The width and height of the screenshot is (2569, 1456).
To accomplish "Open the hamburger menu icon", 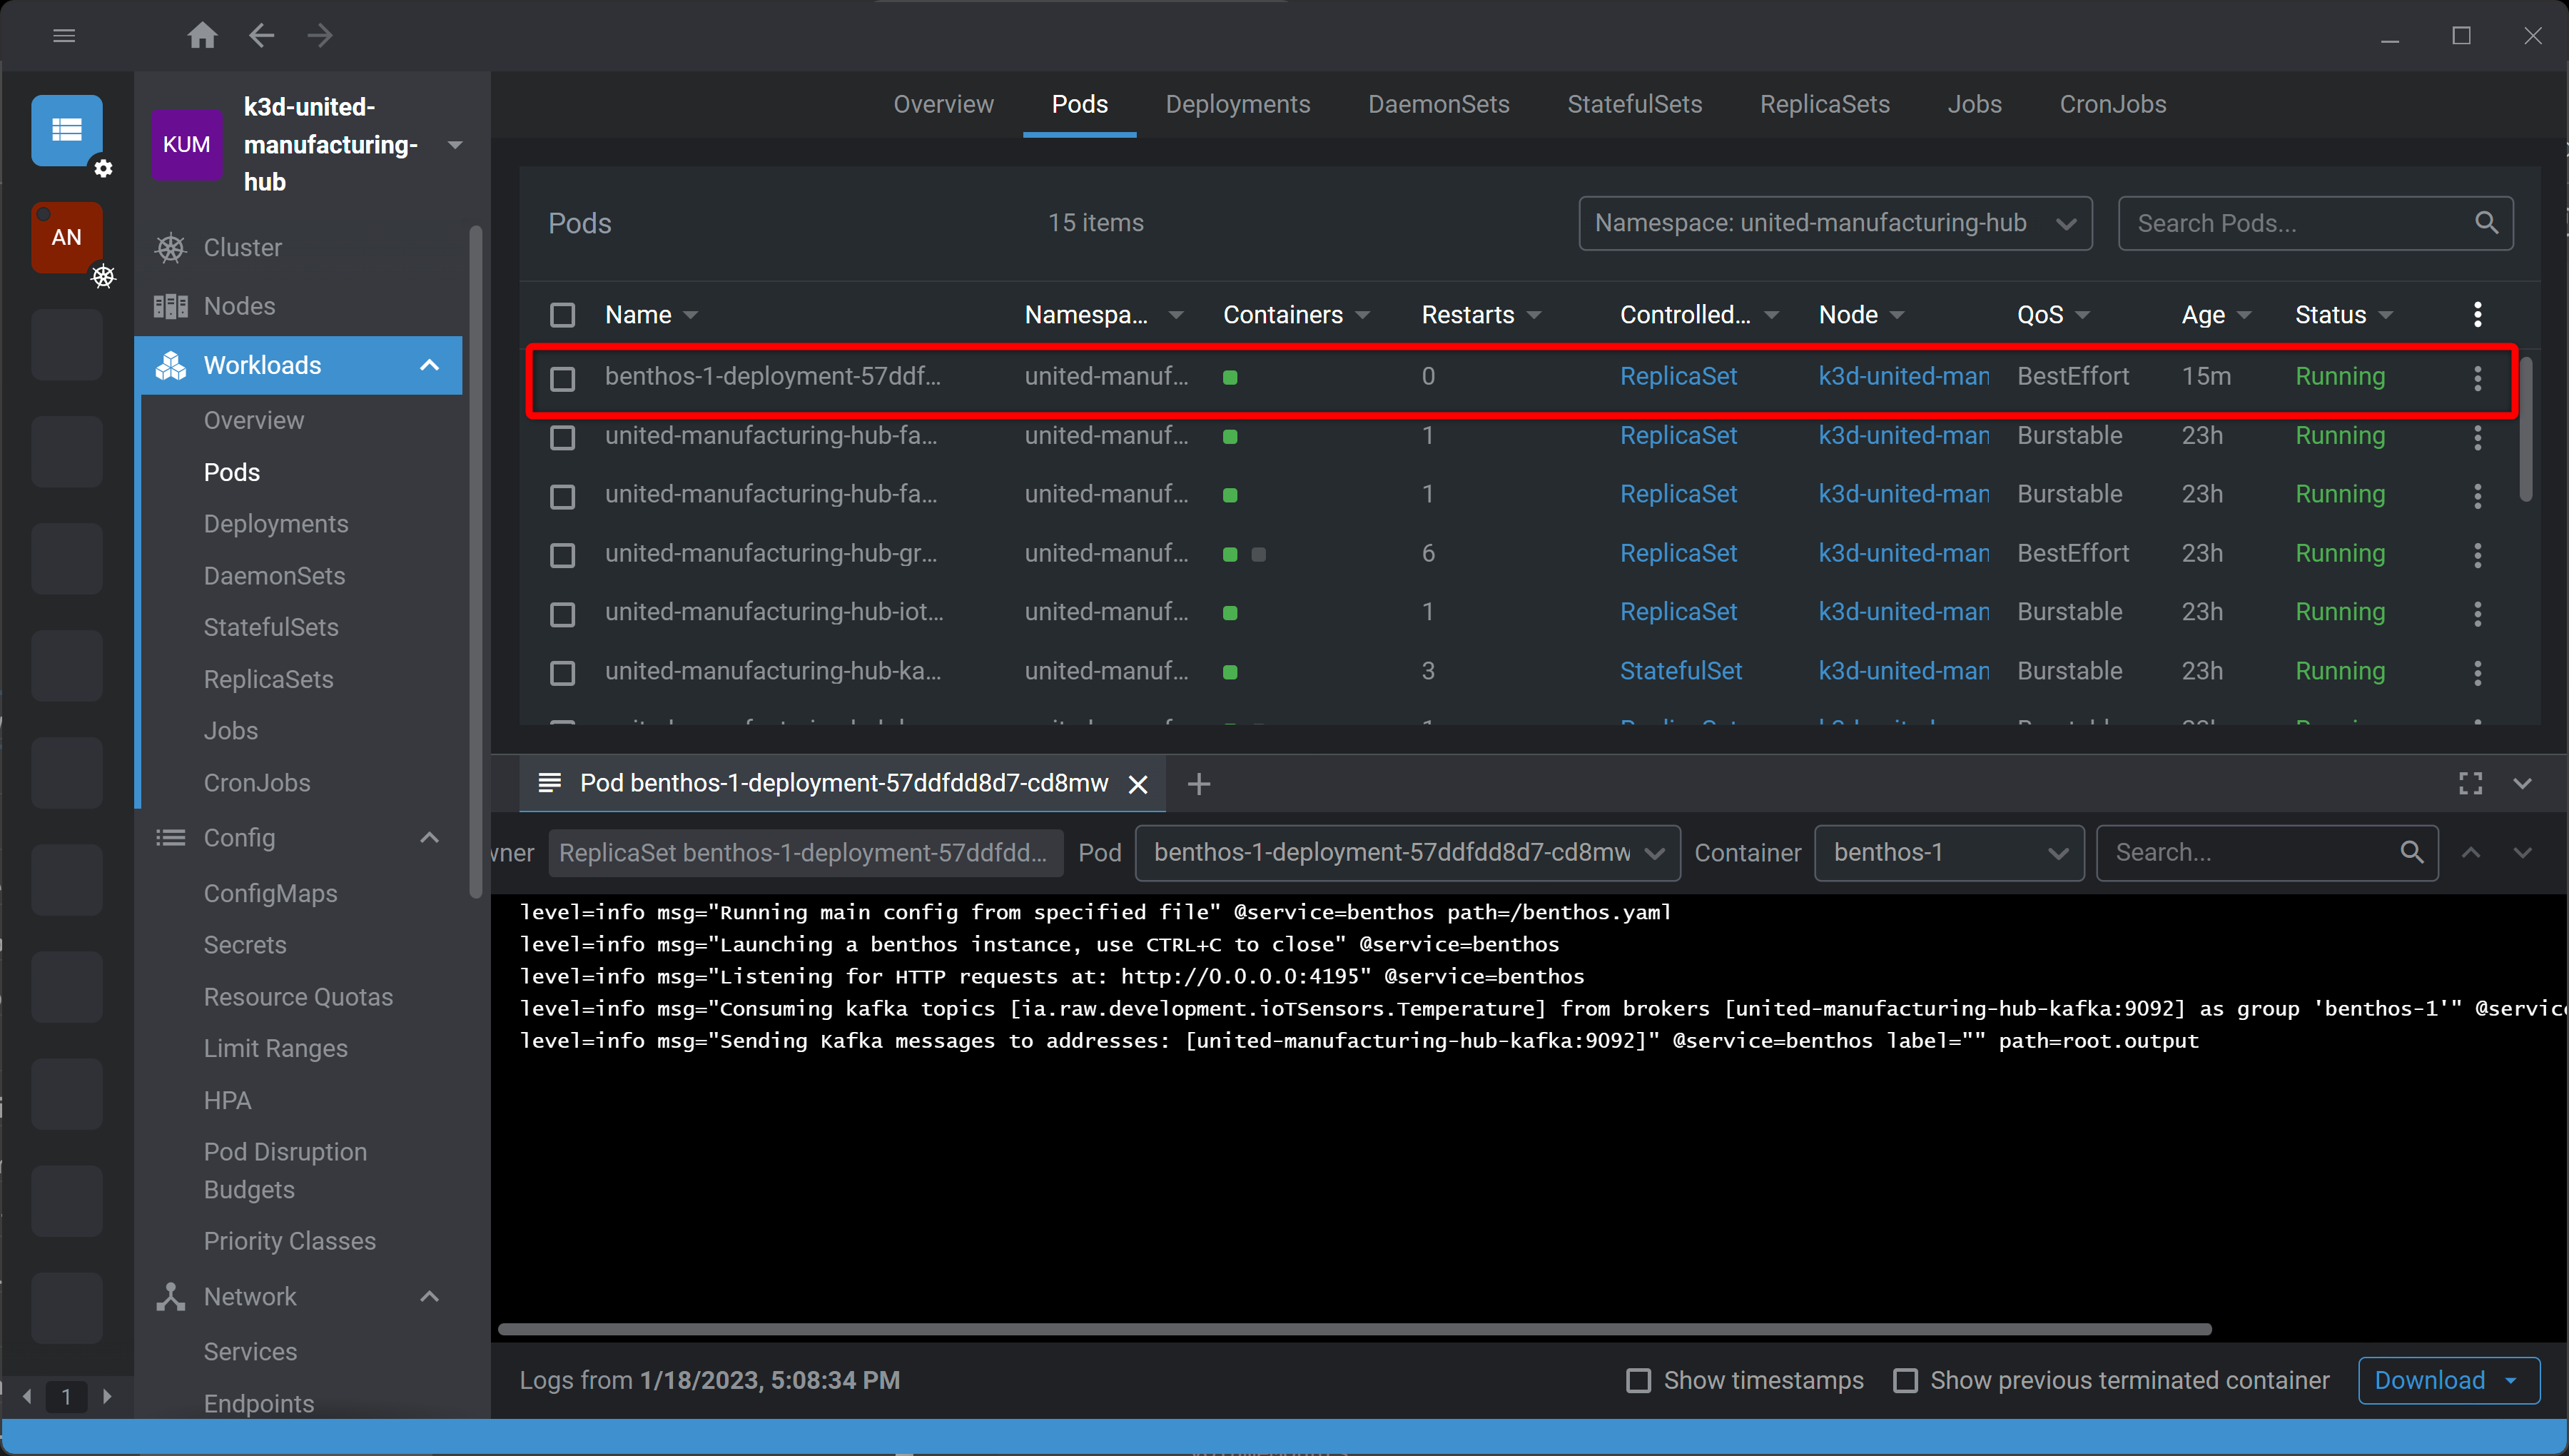I will (64, 36).
